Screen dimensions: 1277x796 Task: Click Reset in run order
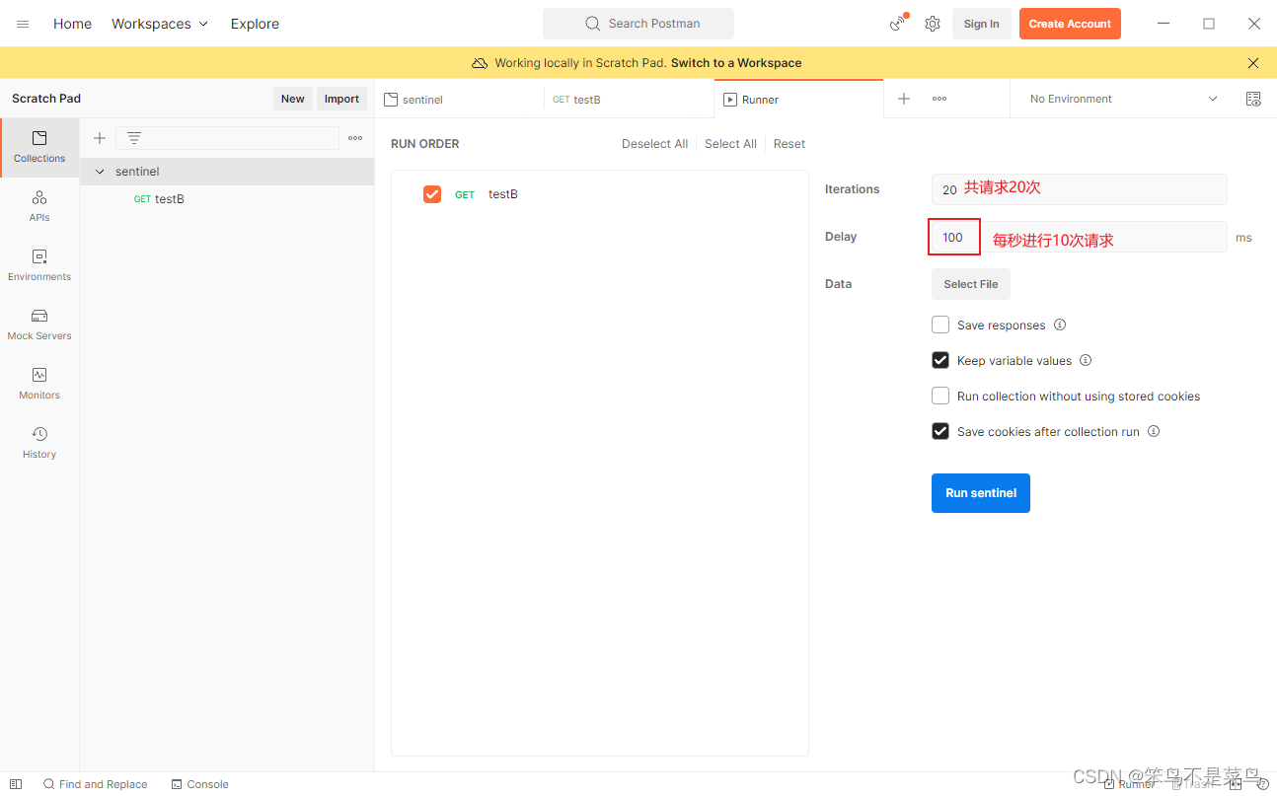(x=789, y=144)
